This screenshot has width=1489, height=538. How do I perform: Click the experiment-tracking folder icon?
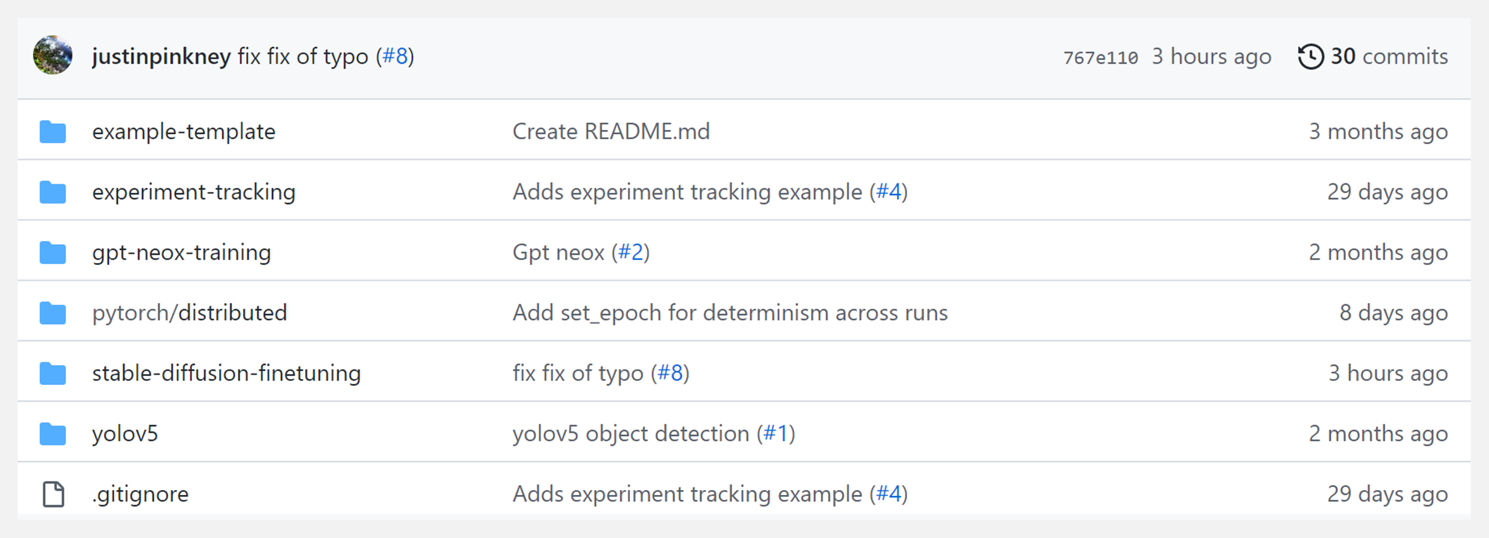53,192
